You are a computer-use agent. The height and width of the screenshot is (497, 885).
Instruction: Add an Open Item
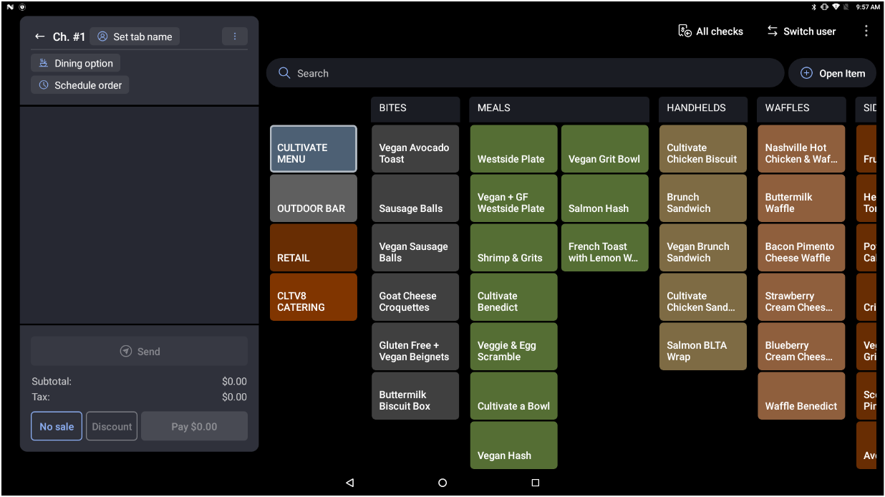pyautogui.click(x=832, y=73)
